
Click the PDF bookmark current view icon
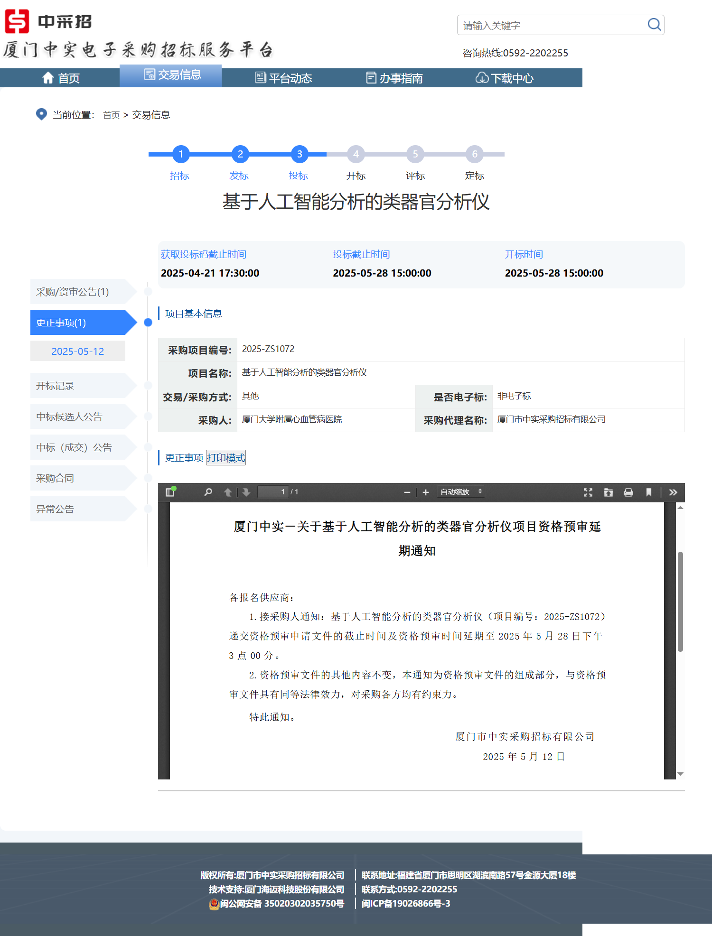[x=648, y=492]
